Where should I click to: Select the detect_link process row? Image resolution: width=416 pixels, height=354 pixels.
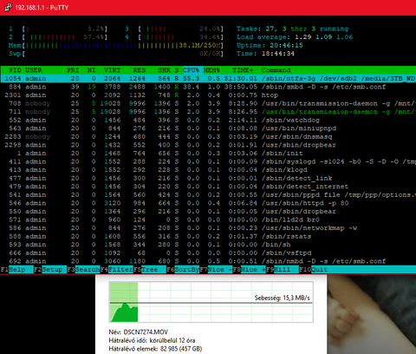pyautogui.click(x=208, y=179)
